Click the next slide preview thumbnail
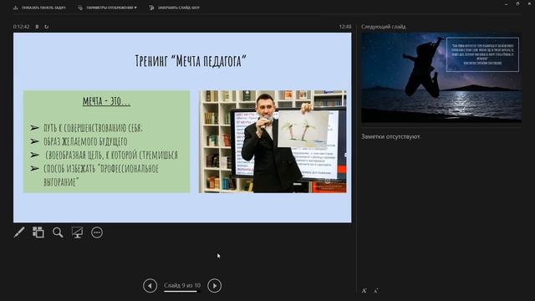This screenshot has height=301, width=535. click(441, 78)
